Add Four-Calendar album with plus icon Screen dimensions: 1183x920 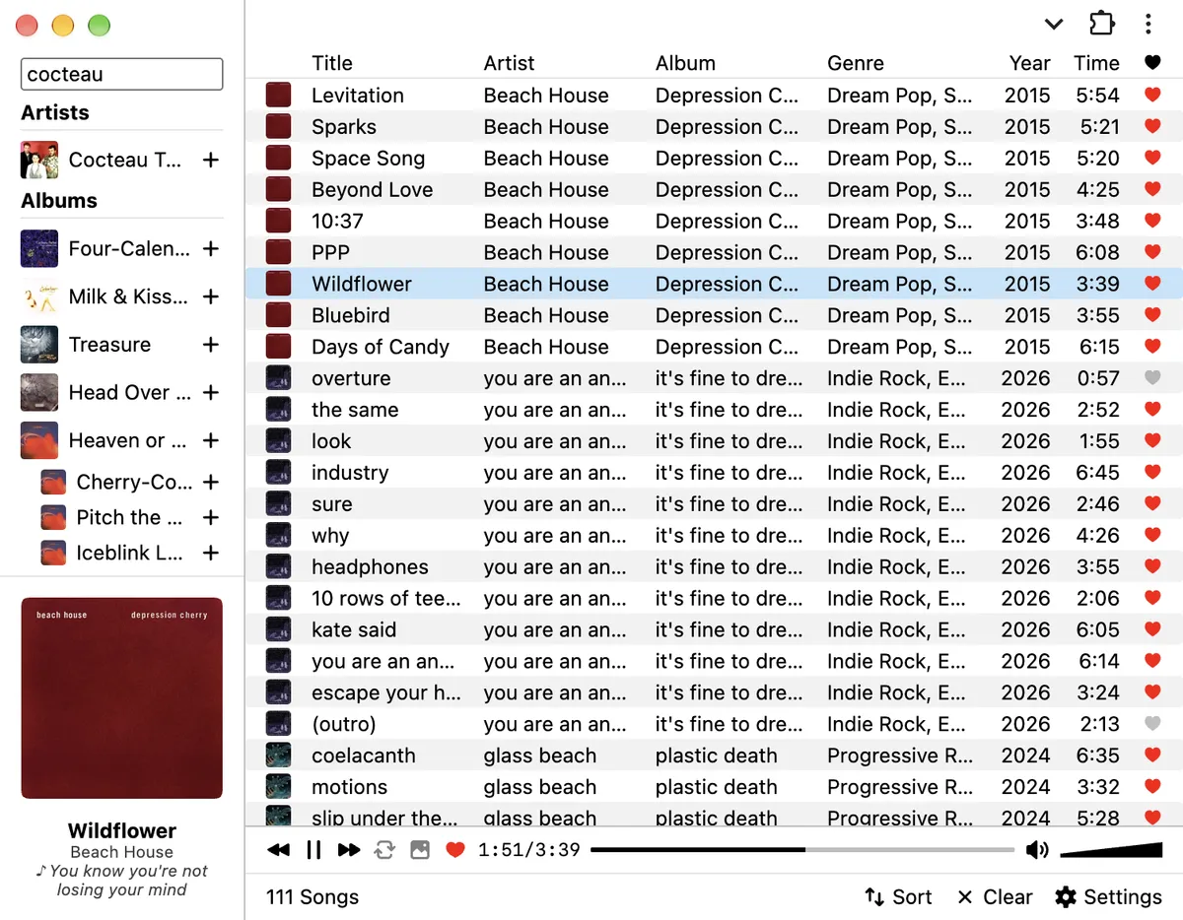click(210, 249)
